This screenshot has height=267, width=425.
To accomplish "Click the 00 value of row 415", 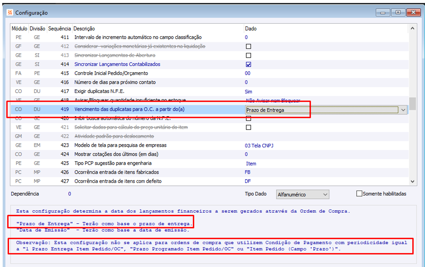I will (x=247, y=73).
